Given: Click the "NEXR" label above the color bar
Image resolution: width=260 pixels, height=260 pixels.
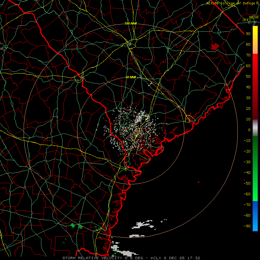Looking at the screenshot, I should 254,17.
